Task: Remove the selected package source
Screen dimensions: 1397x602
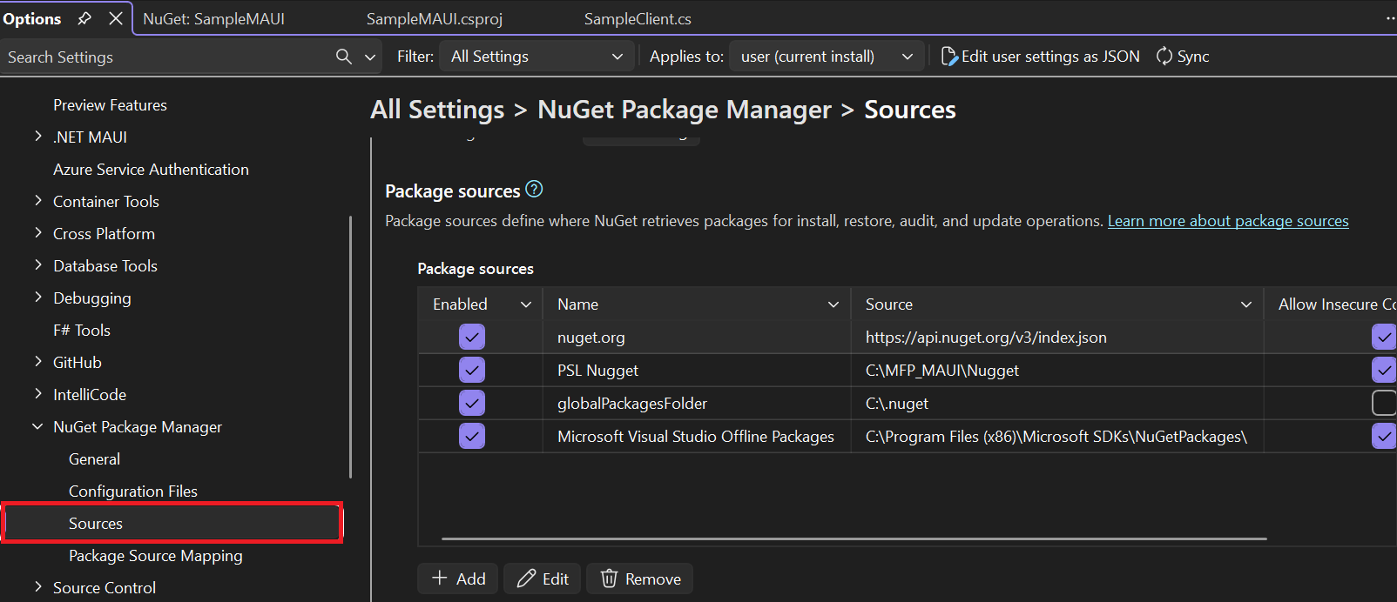Action: click(640, 579)
